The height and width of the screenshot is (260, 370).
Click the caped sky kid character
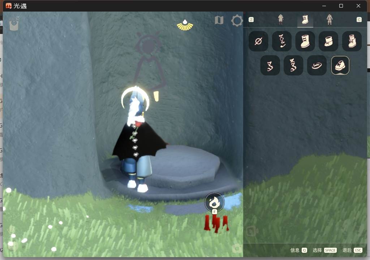138,139
